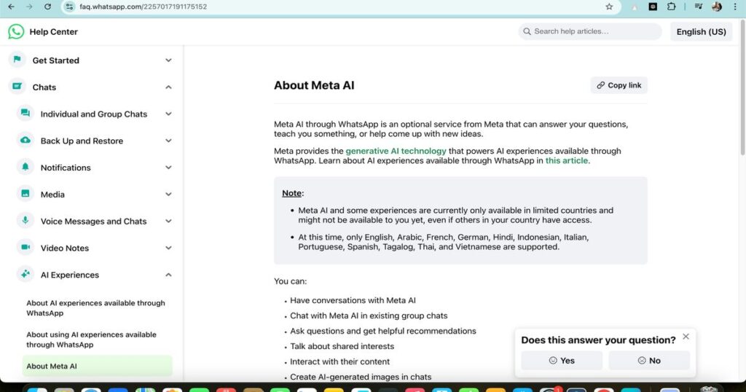
Task: Answer No to the feedback question
Action: point(649,361)
